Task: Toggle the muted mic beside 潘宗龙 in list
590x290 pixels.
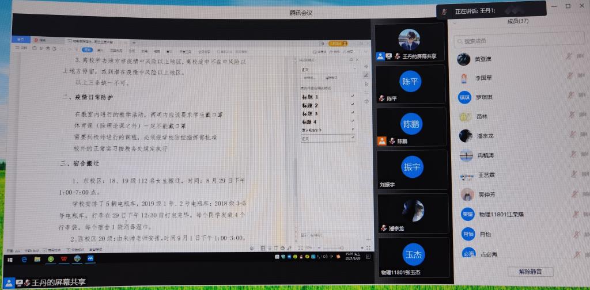Action: [569, 136]
